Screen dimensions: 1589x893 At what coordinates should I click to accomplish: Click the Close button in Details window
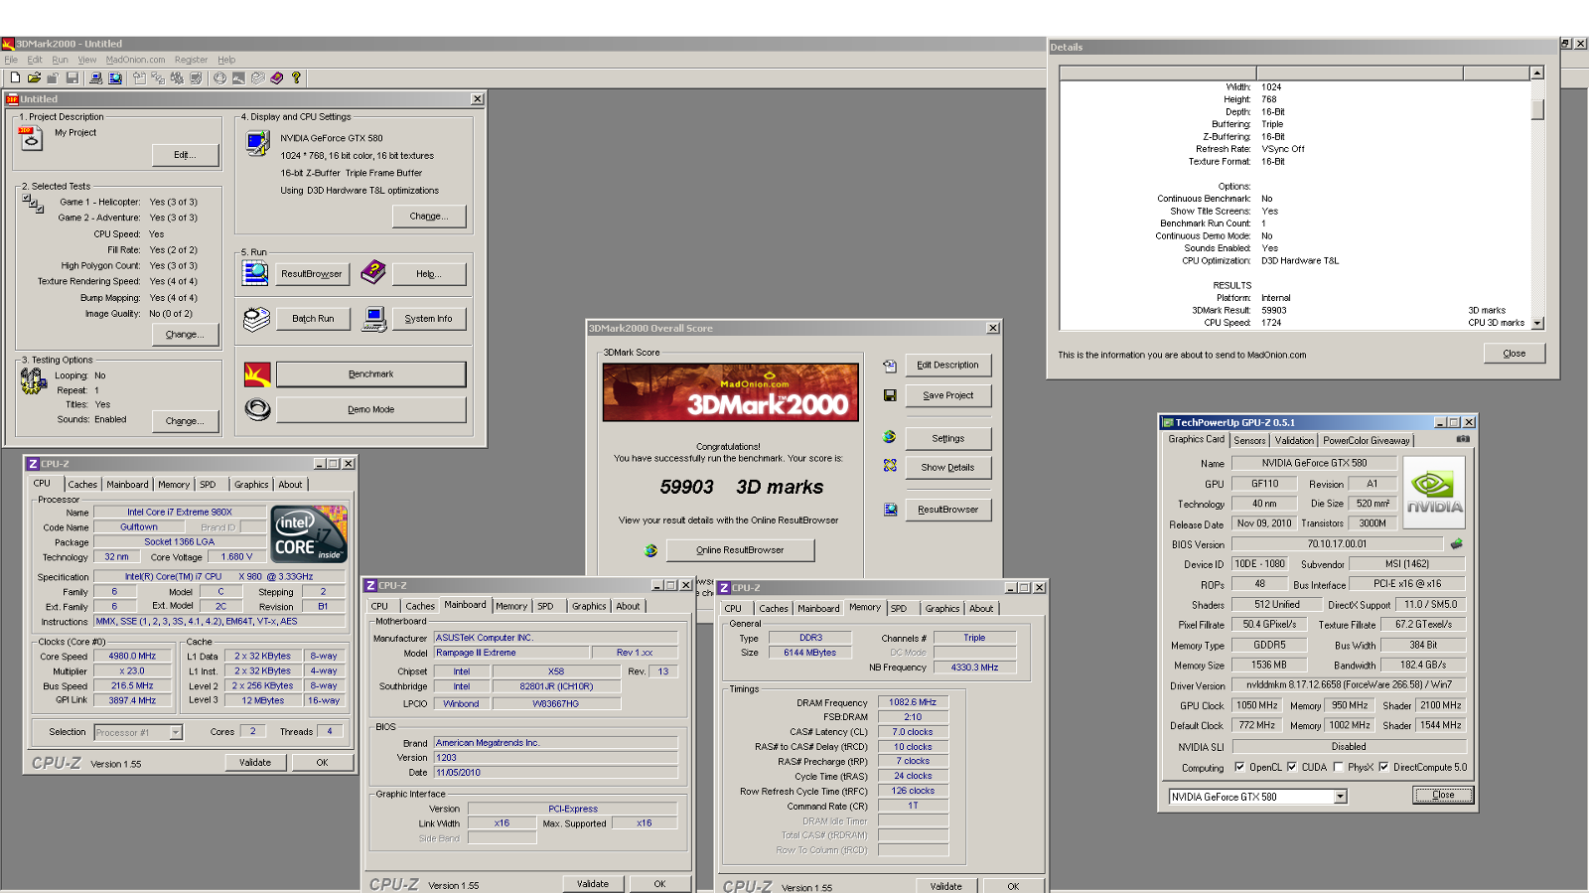[x=1514, y=354]
